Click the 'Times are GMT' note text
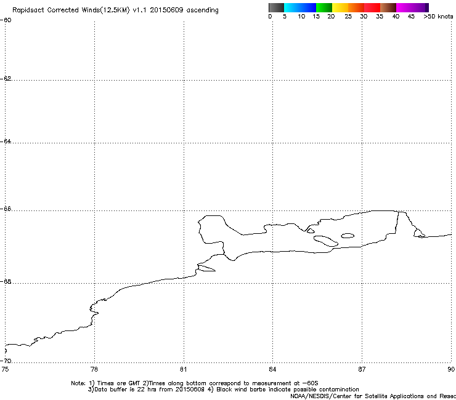Screen dimensions: 456x400 118,383
